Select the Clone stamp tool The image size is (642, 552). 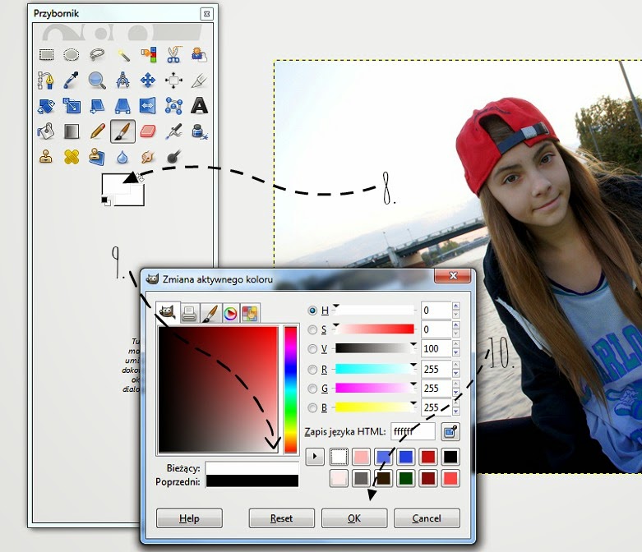click(x=46, y=157)
